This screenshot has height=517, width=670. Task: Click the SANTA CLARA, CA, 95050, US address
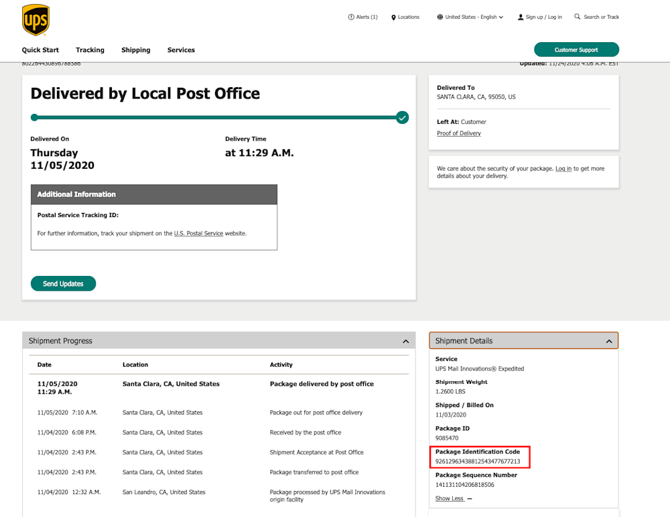476,97
